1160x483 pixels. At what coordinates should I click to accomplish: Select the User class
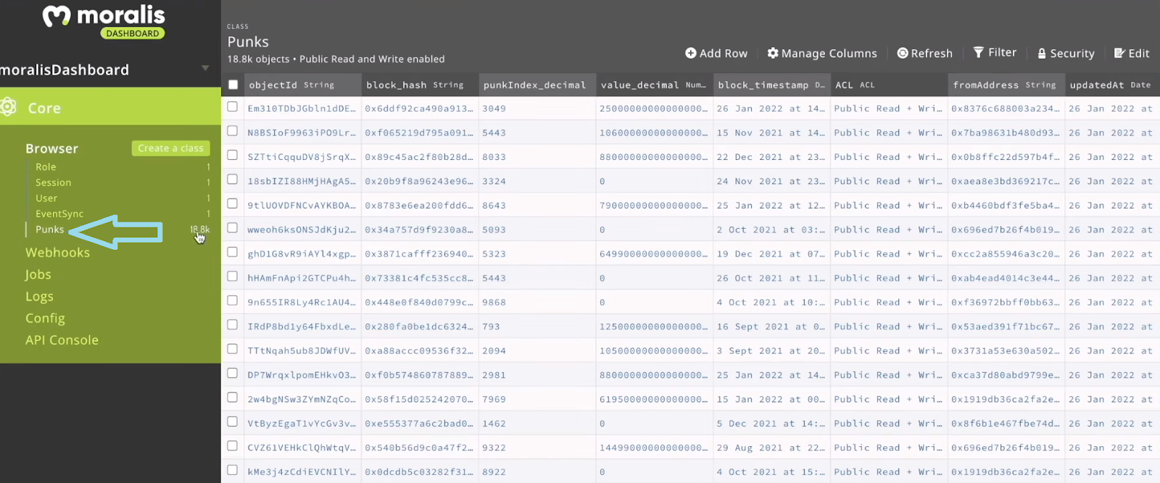(x=46, y=198)
